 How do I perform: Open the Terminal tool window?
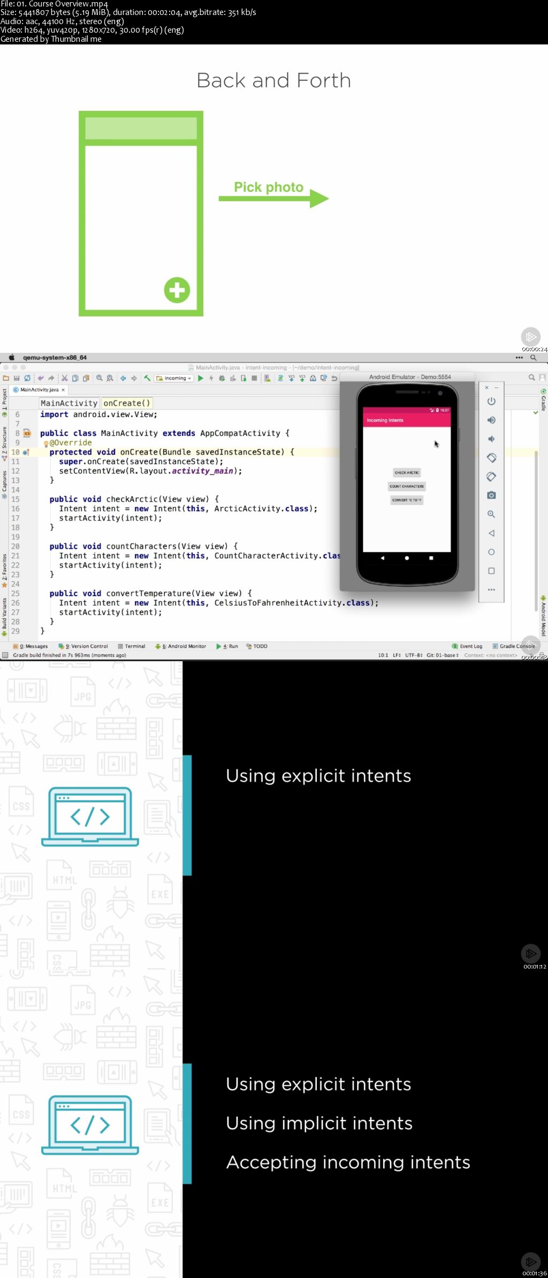[x=132, y=646]
